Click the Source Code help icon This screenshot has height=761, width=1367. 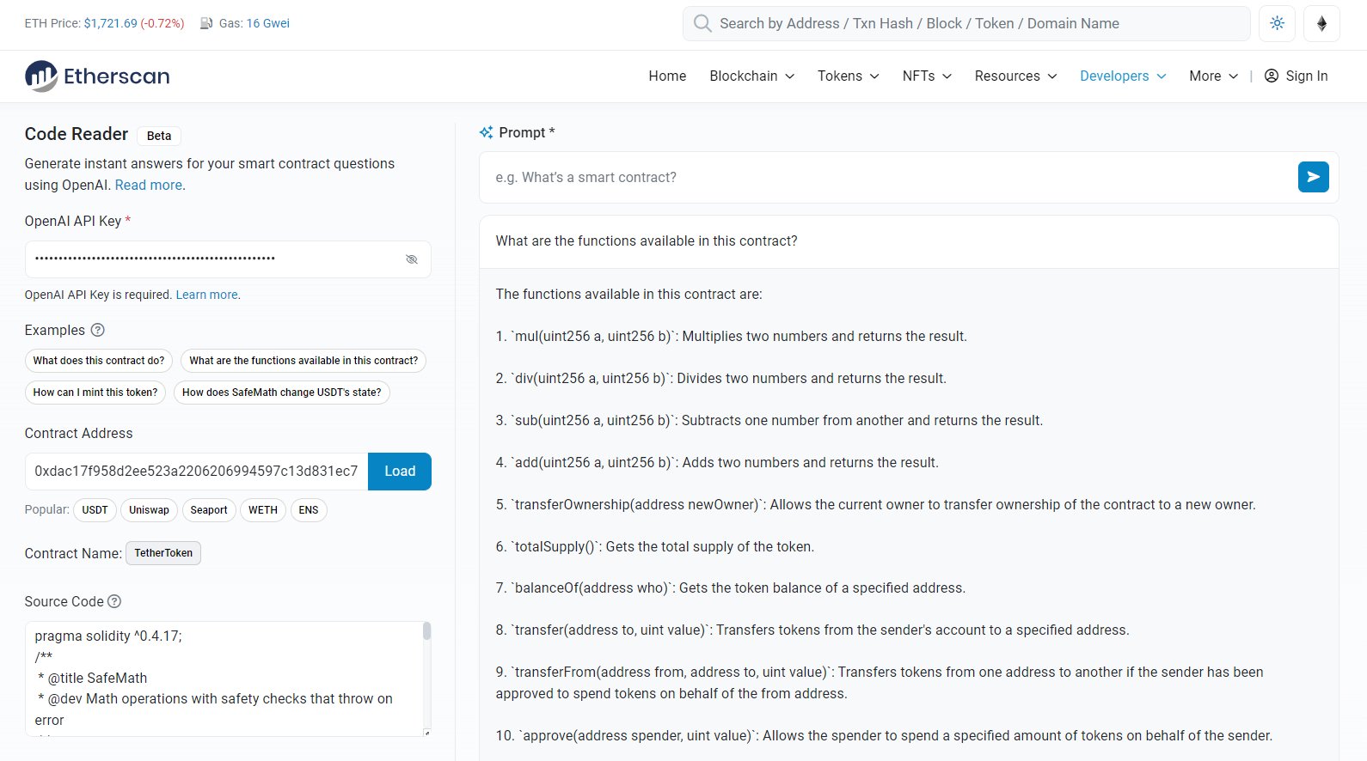tap(114, 601)
